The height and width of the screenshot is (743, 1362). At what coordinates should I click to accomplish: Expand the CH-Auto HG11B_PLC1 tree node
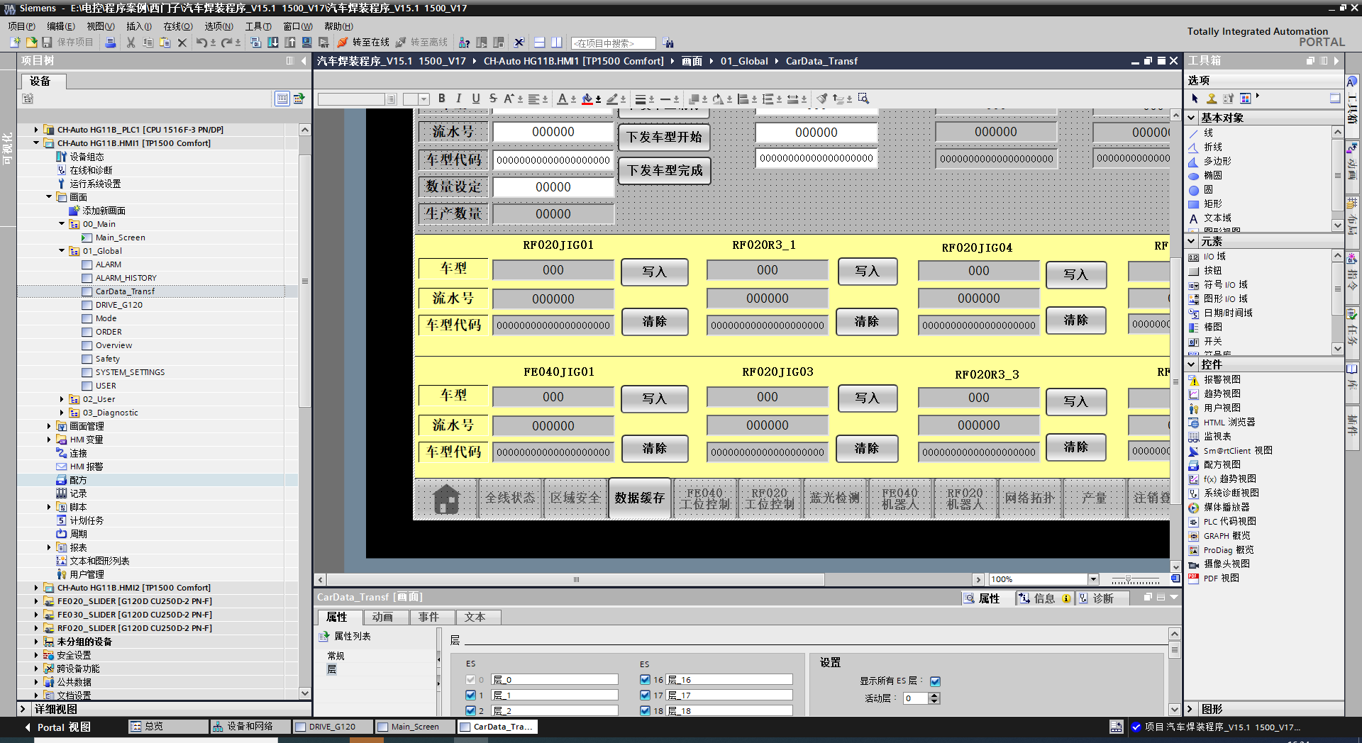coord(36,130)
